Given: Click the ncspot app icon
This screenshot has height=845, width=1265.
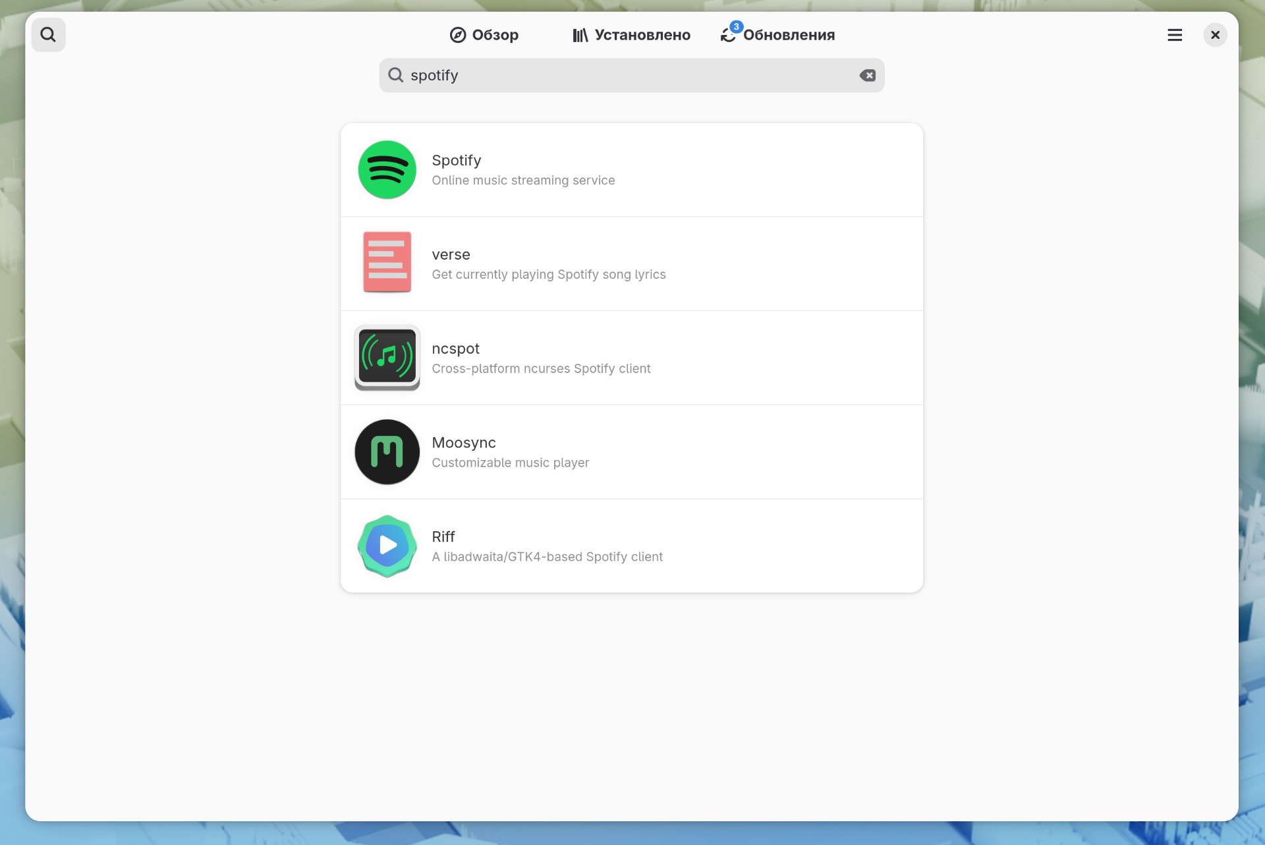Looking at the screenshot, I should coord(387,357).
